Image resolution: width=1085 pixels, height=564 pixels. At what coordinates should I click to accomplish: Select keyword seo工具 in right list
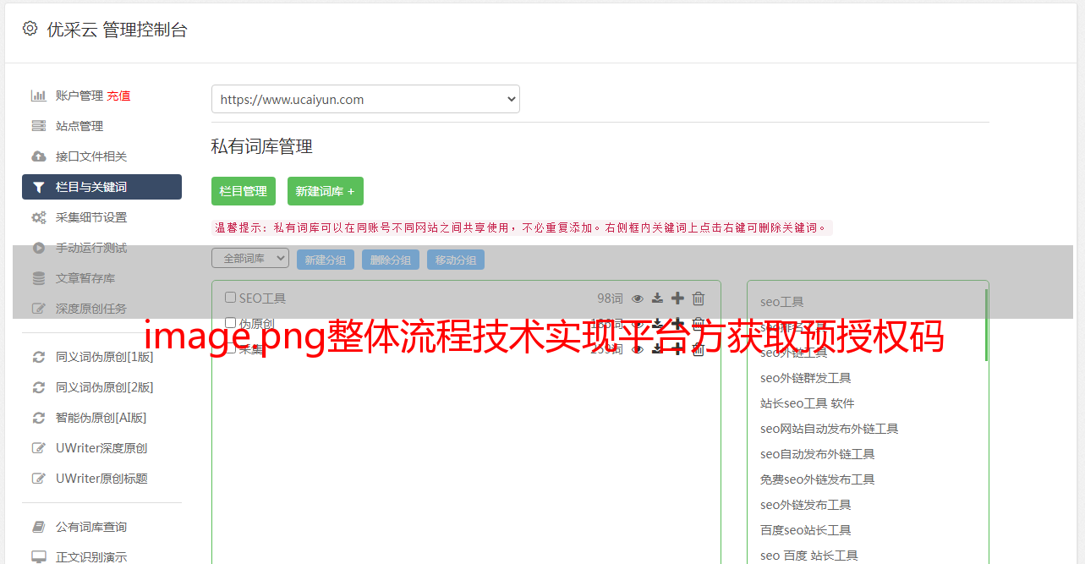pyautogui.click(x=782, y=302)
